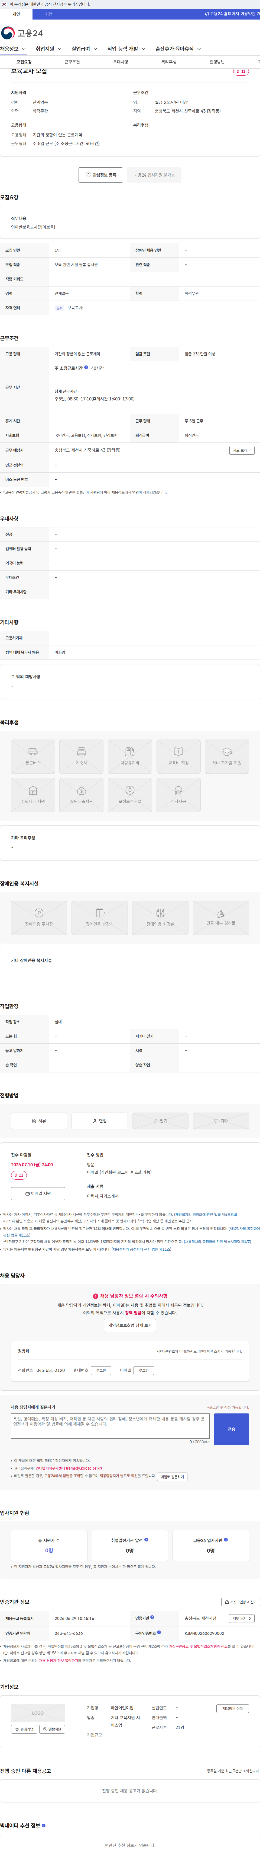Click the 이메일 지원 button

click(38, 1194)
